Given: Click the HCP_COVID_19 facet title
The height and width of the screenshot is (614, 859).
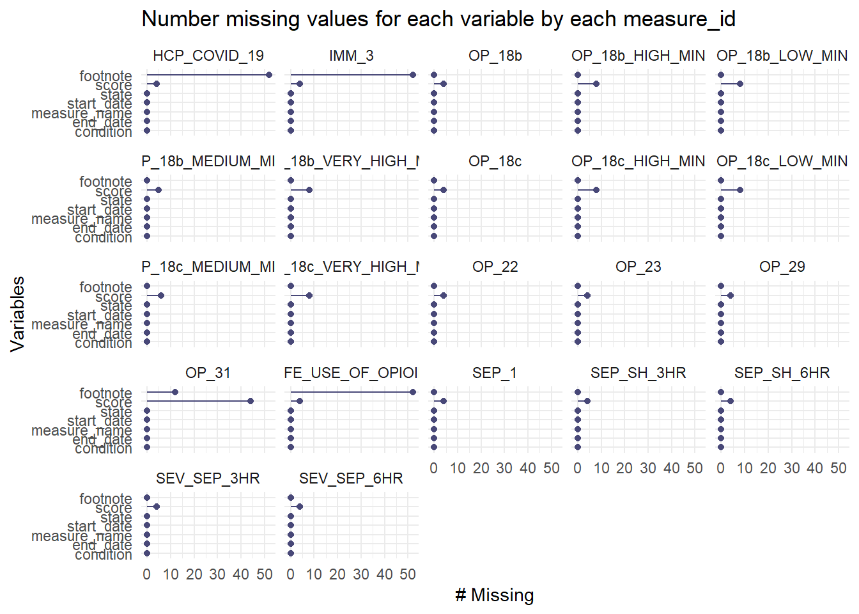Looking at the screenshot, I should click(x=208, y=56).
